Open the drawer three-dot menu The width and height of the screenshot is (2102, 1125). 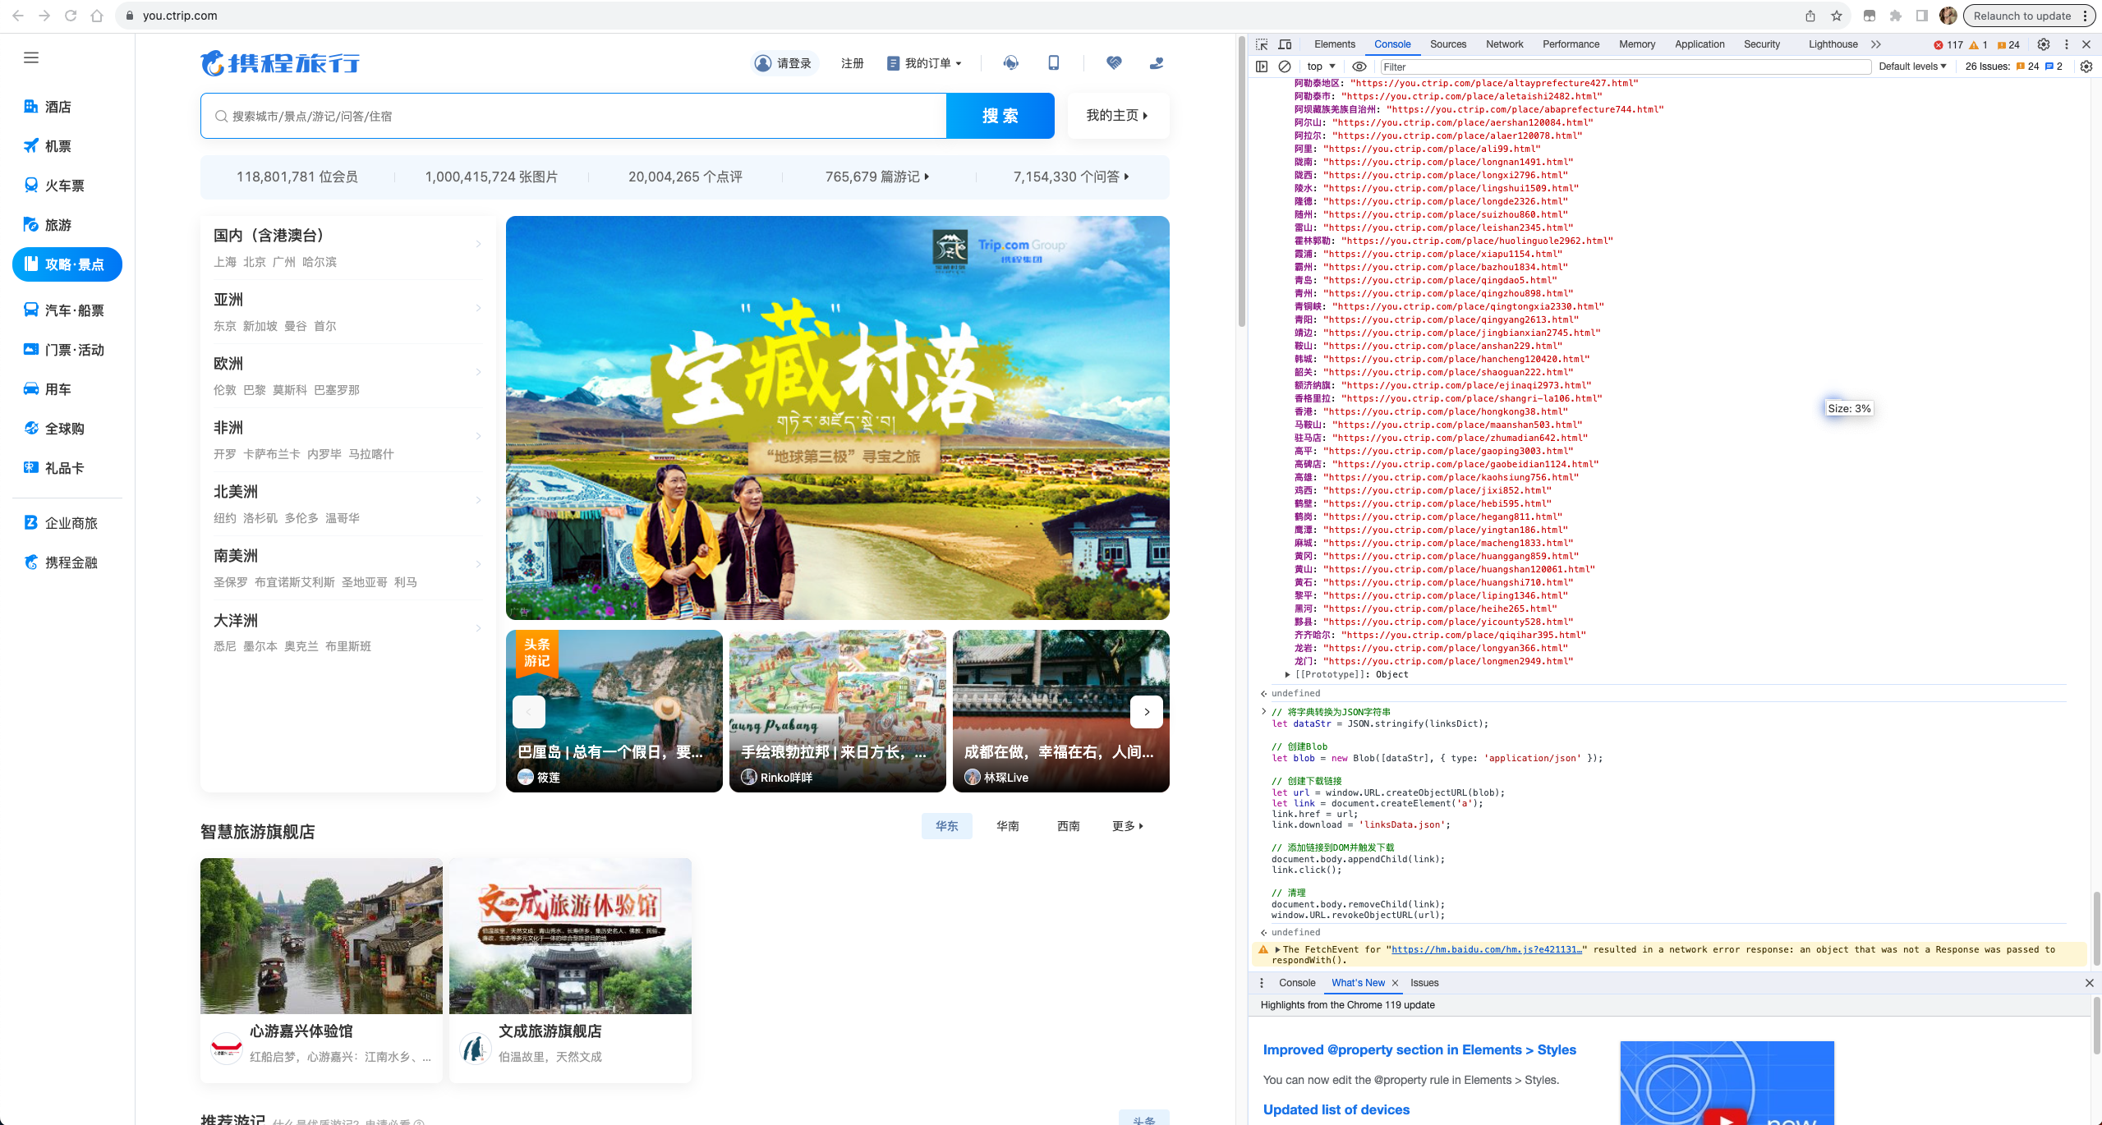1262,983
